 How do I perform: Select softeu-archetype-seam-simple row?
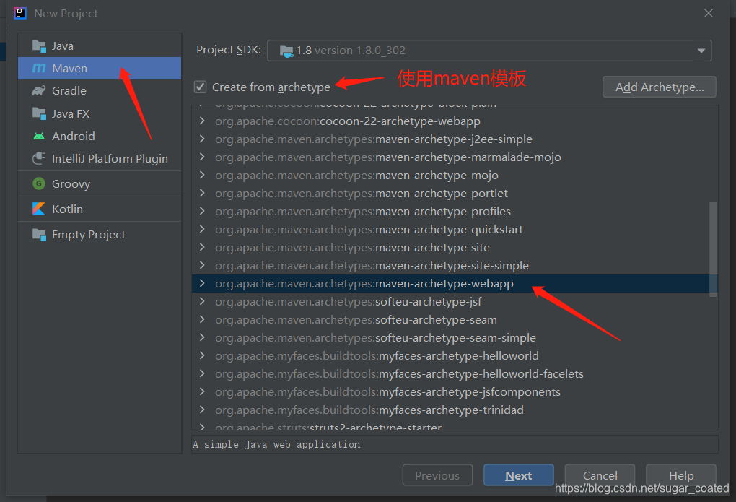[x=455, y=337]
